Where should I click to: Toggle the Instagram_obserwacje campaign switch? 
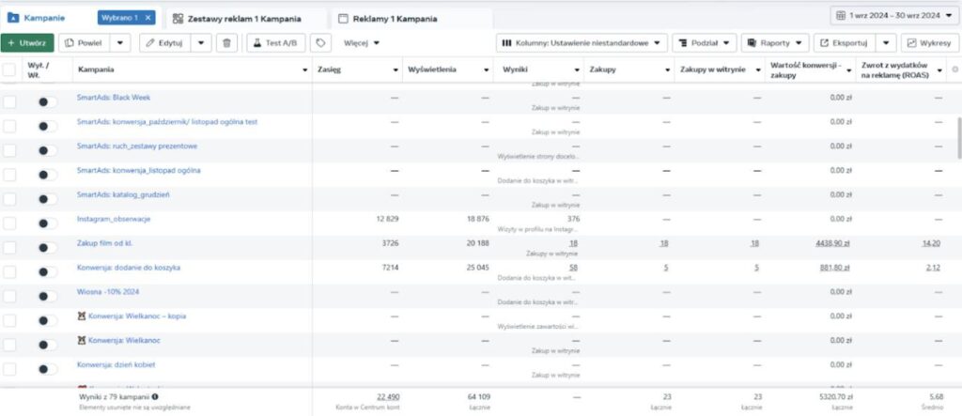pos(47,223)
